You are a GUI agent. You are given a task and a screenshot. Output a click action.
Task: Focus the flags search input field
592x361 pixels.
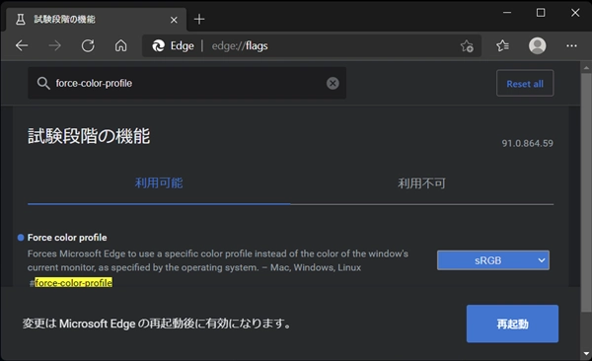[186, 83]
